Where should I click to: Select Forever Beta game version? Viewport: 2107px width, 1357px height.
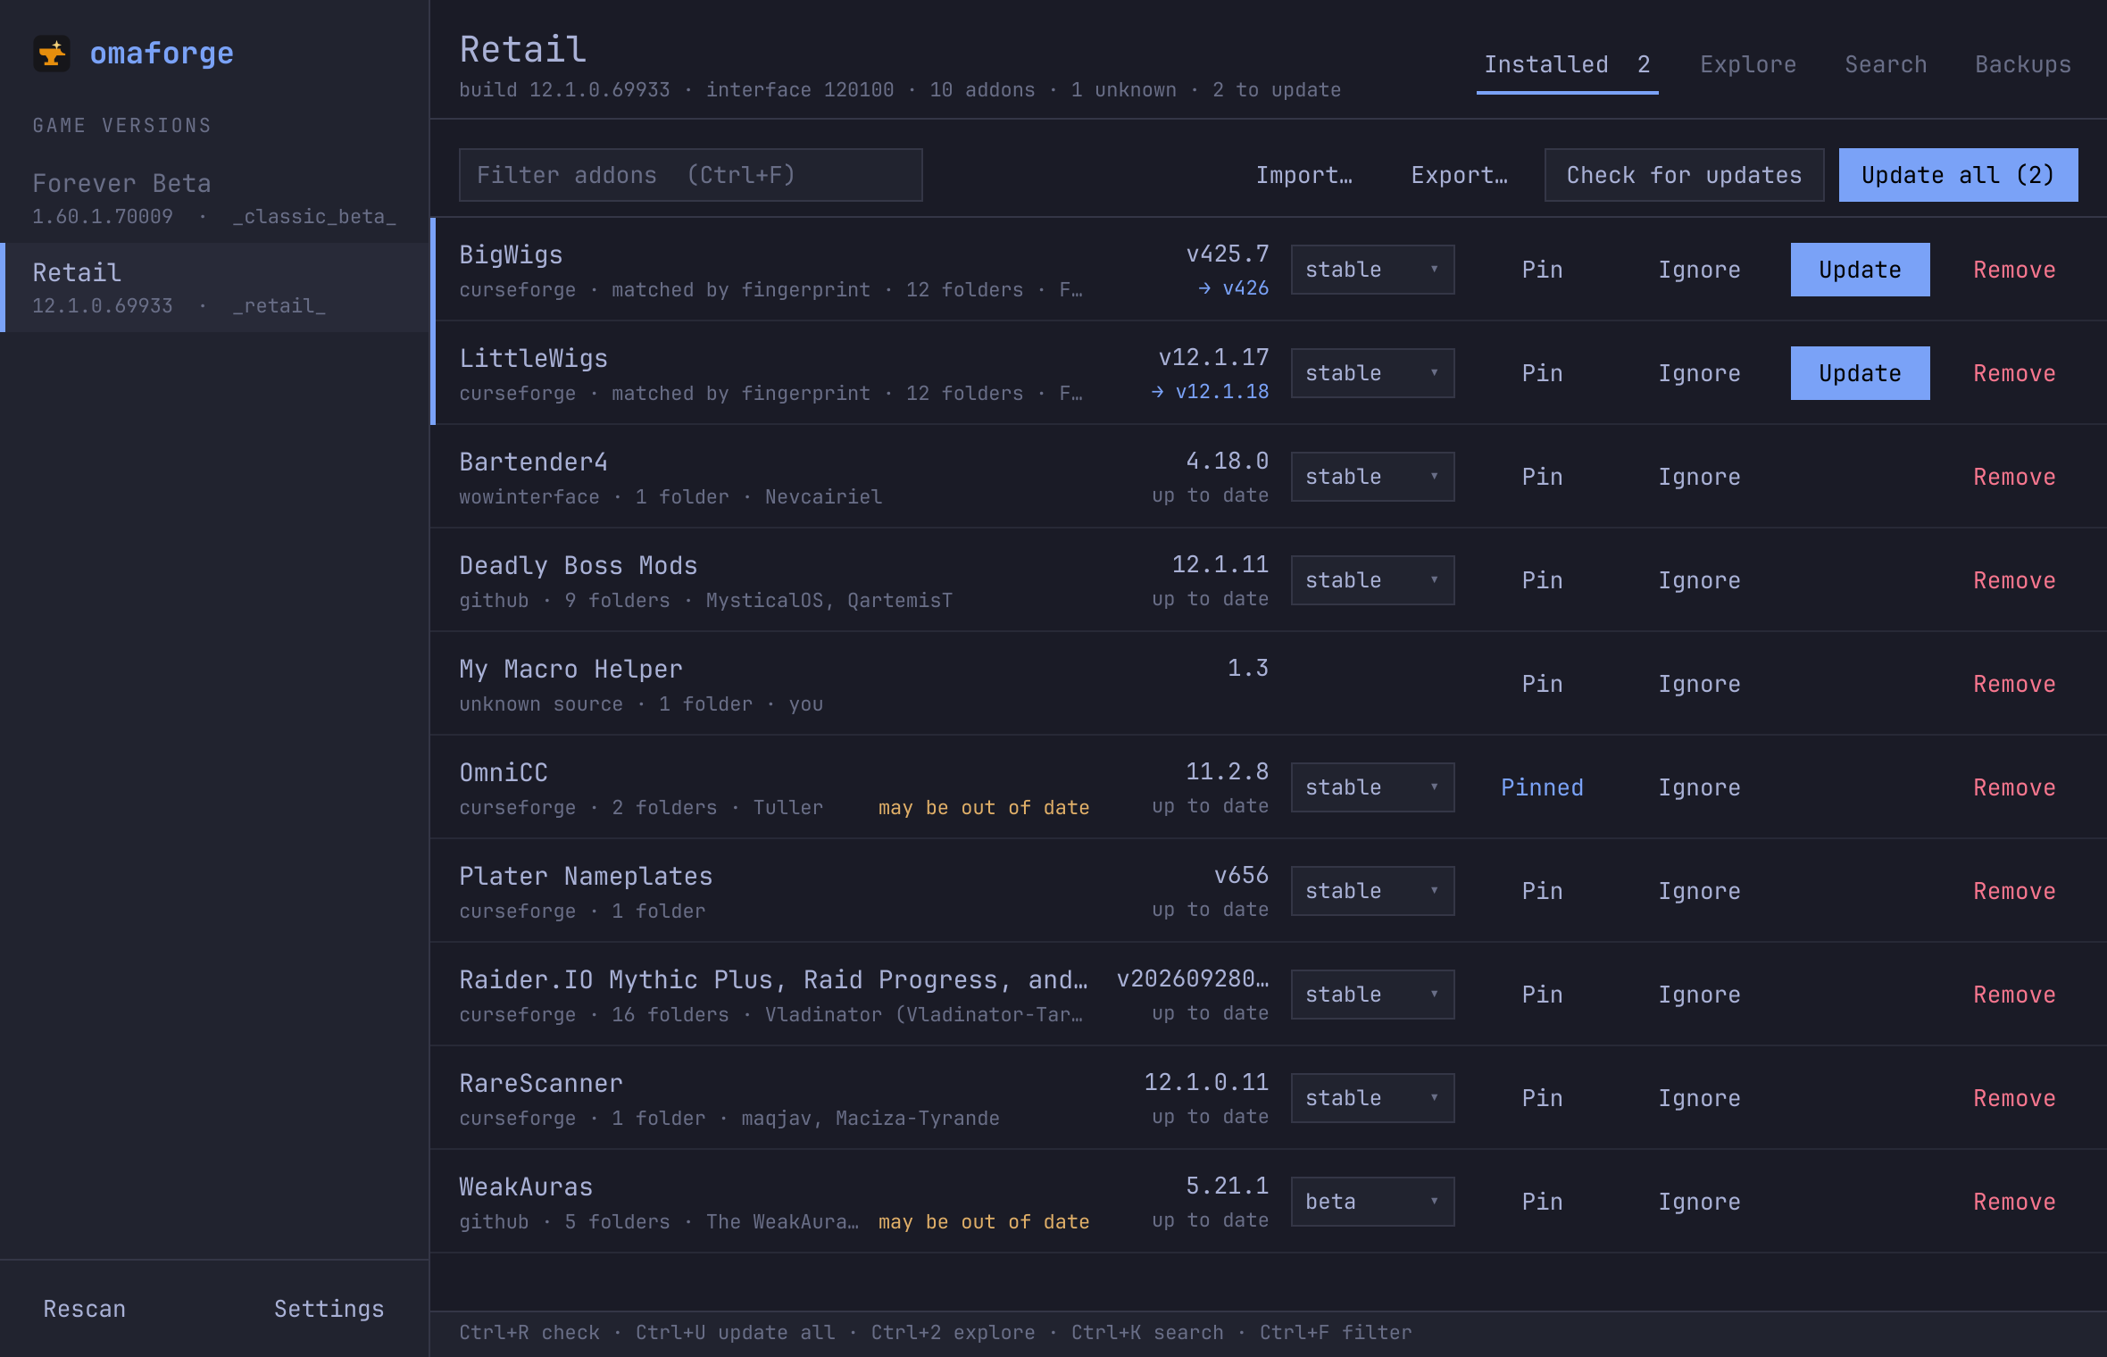coord(214,198)
